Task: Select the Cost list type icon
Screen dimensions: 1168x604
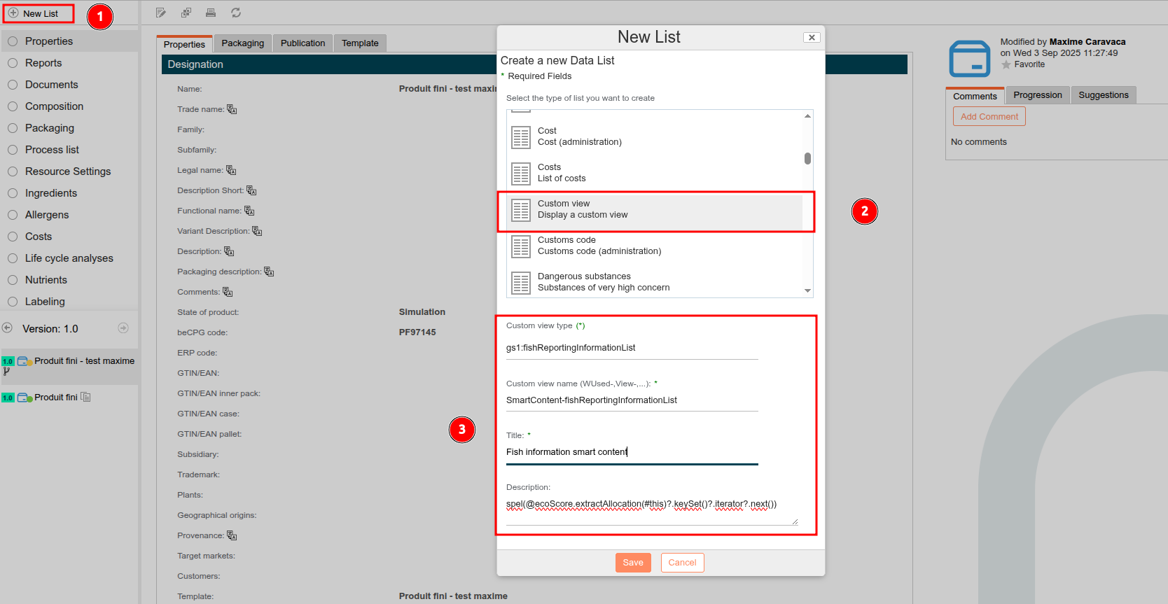Action: (x=521, y=137)
